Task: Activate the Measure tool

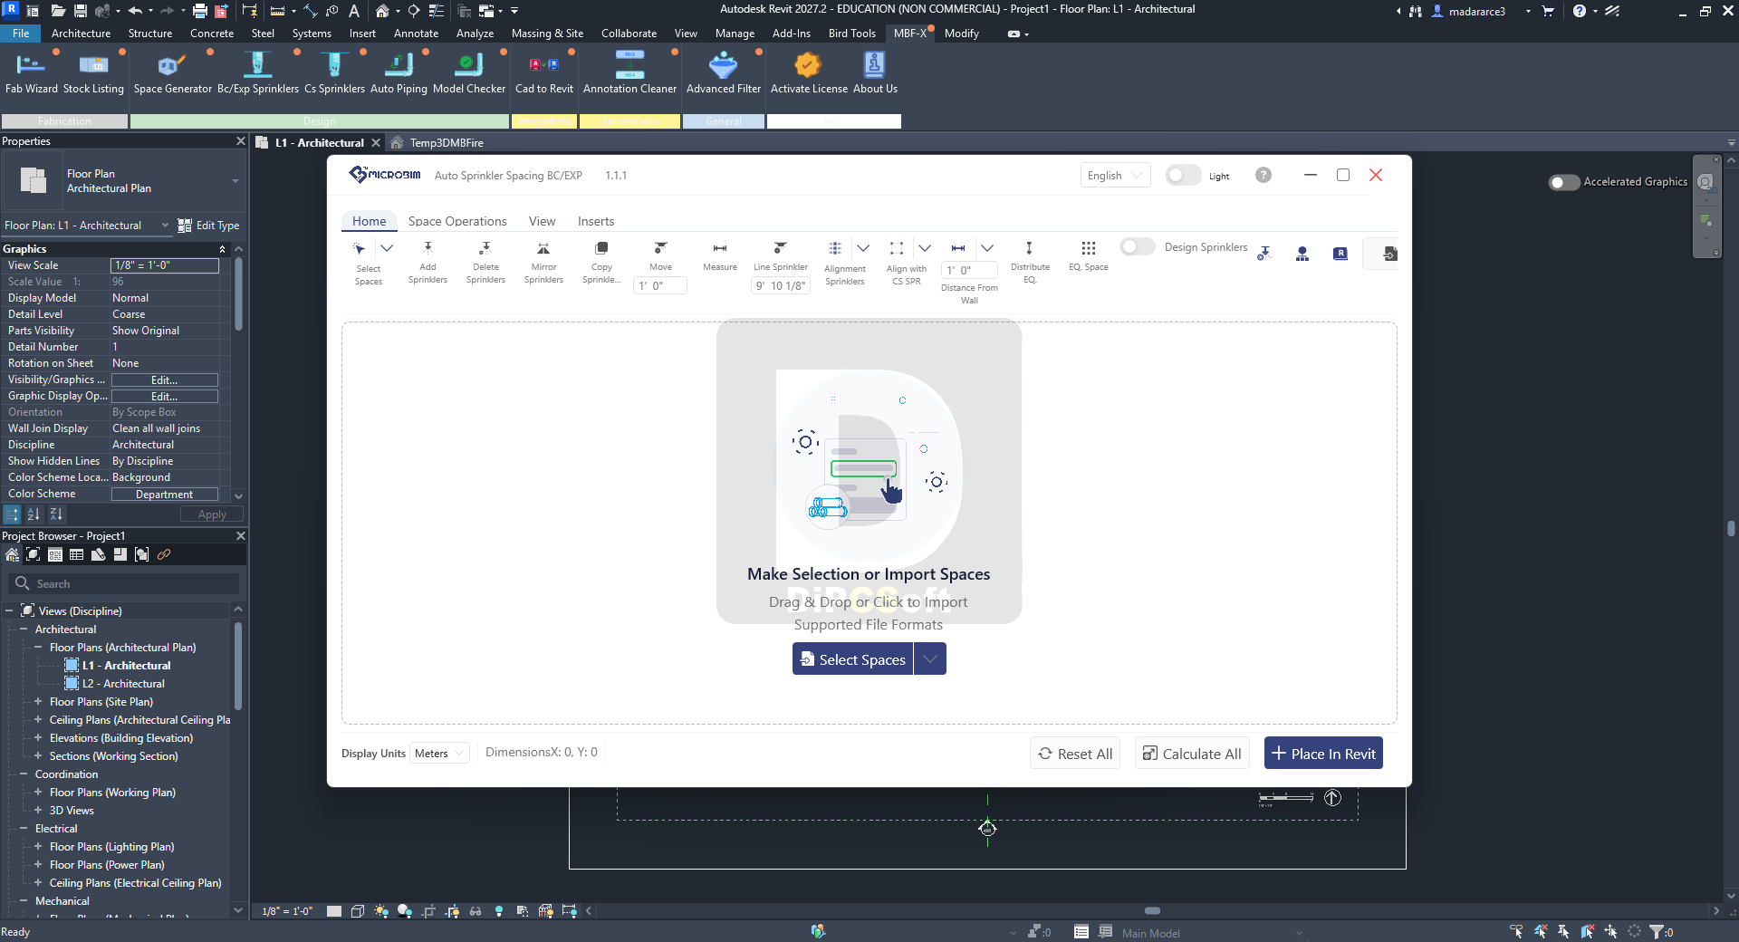Action: point(720,256)
